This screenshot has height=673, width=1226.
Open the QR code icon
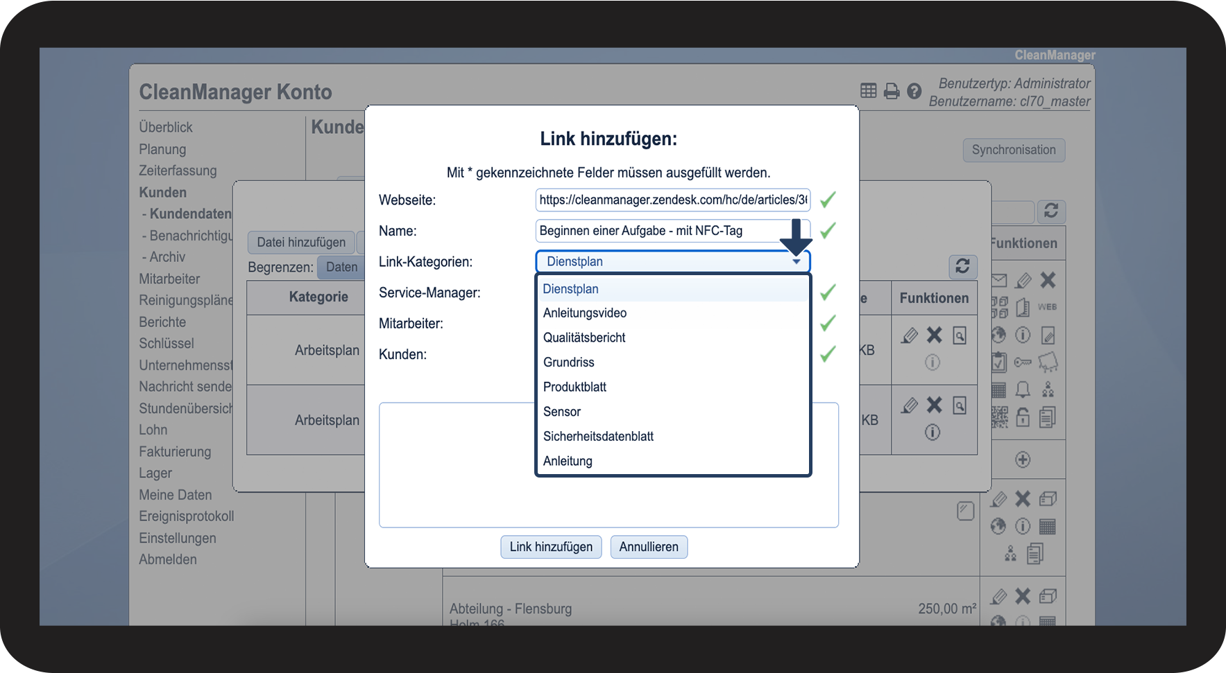999,417
